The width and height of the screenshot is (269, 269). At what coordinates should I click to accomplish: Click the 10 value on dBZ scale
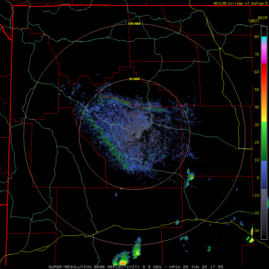(257, 160)
